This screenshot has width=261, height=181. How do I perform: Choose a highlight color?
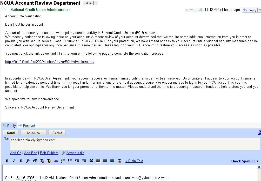pos(49,161)
